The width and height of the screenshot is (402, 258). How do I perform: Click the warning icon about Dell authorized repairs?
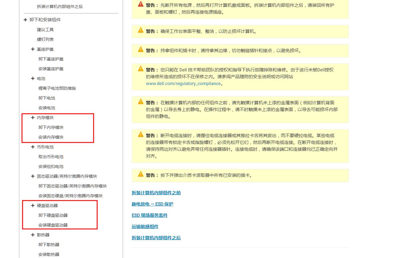[140, 68]
